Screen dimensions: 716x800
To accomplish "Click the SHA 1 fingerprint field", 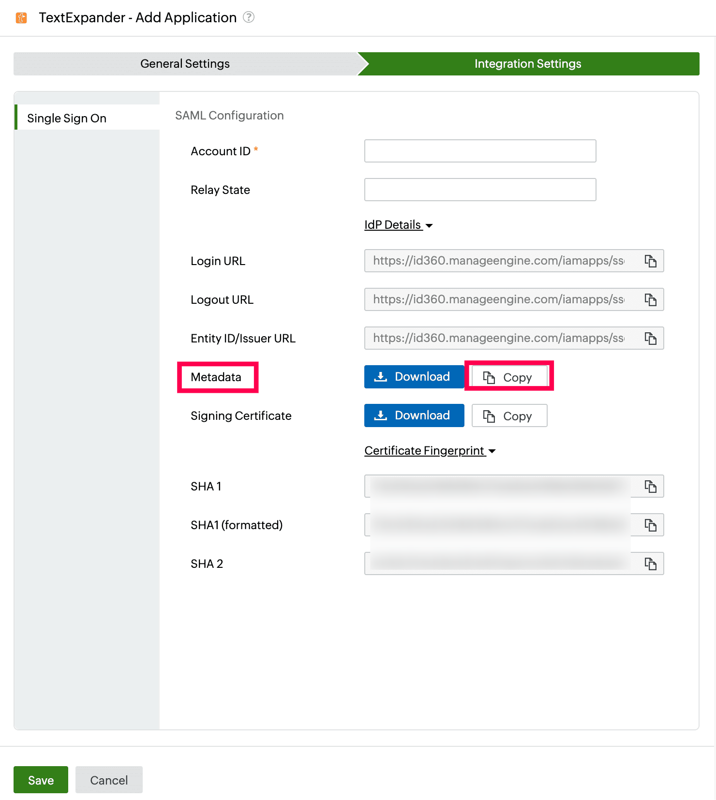I will pyautogui.click(x=514, y=486).
